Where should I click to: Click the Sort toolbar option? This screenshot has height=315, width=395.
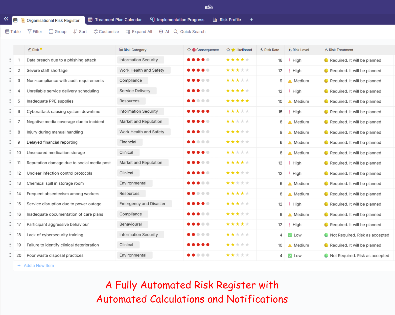(x=80, y=31)
